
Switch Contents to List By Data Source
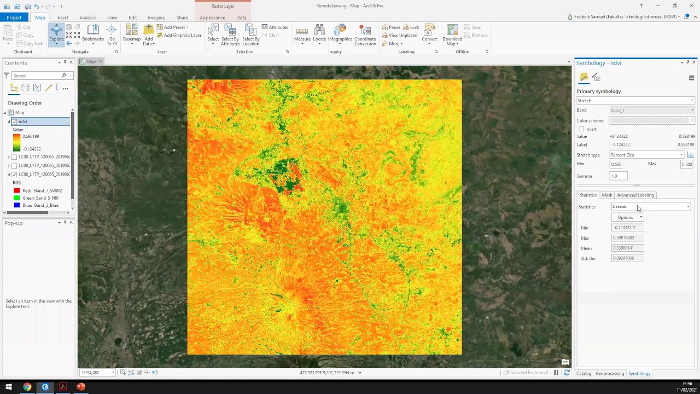[25, 88]
